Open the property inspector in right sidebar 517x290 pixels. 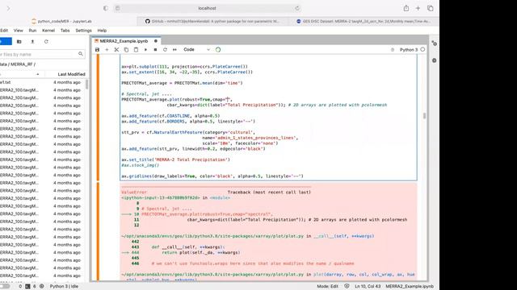(435, 43)
